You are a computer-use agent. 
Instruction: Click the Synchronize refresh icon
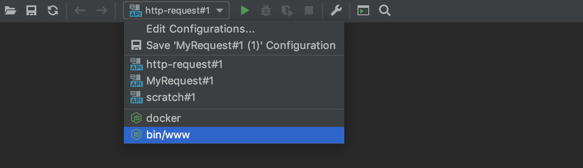(53, 11)
